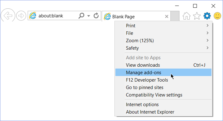Open the Safety submenu
This screenshot has width=223, height=121.
(163, 48)
